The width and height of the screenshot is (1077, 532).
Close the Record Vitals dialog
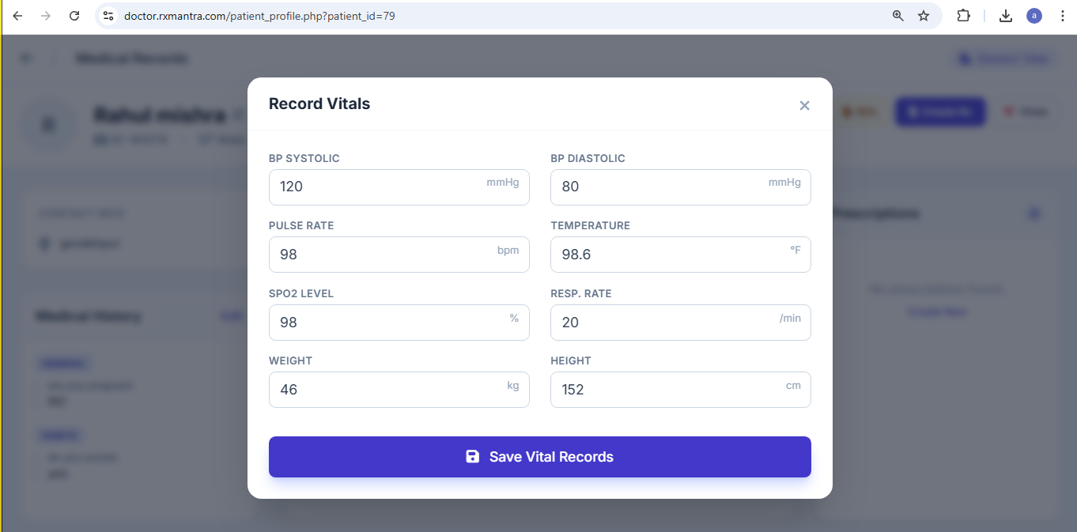tap(804, 105)
